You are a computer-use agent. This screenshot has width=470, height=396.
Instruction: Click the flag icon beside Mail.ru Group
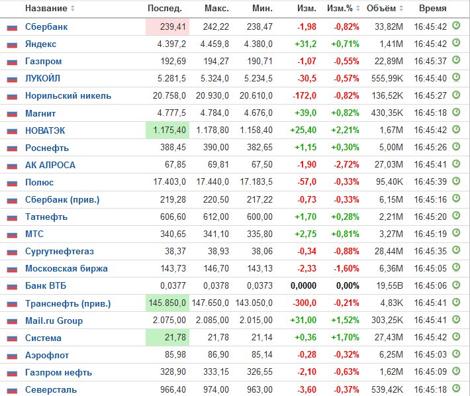(x=12, y=321)
